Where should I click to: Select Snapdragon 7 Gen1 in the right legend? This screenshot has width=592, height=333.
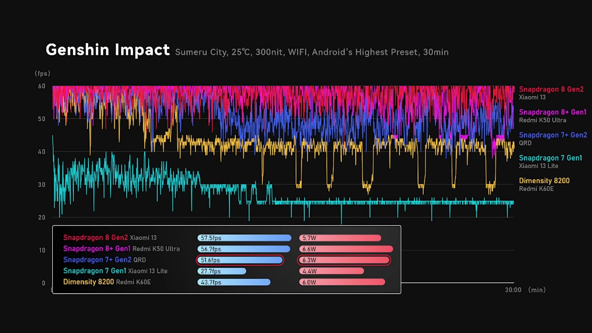(550, 158)
